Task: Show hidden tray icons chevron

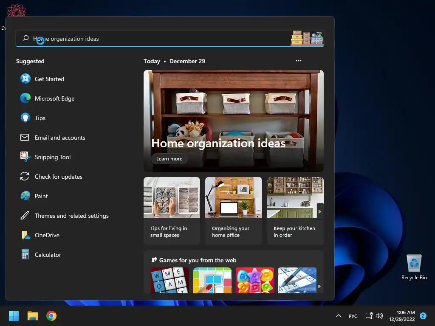Action: (x=339, y=316)
